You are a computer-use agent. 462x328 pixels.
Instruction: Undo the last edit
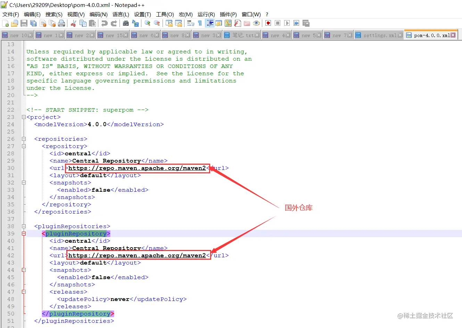click(x=104, y=23)
